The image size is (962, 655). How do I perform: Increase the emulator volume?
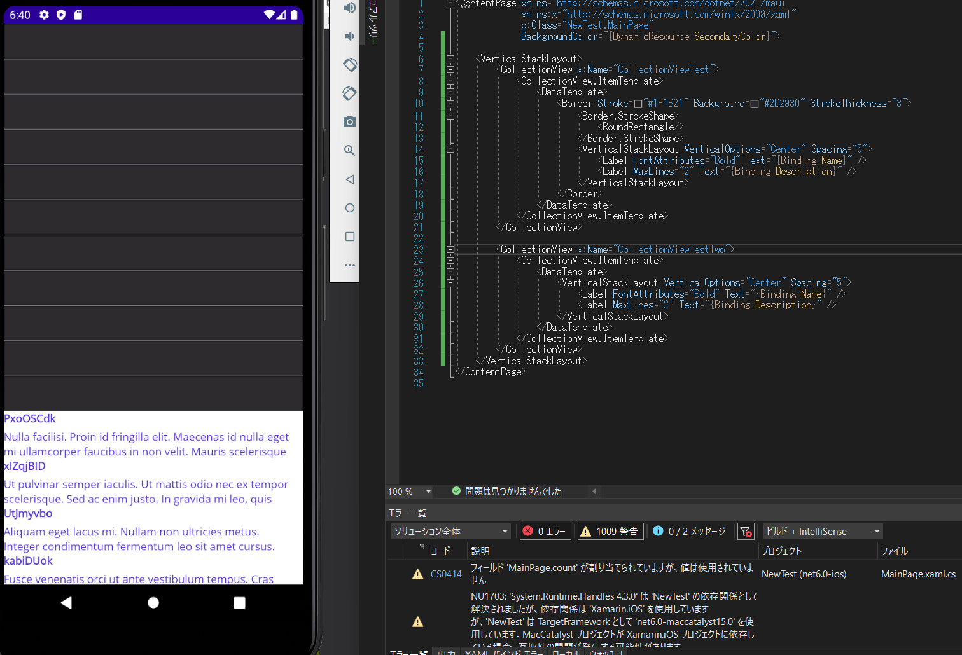pos(349,8)
